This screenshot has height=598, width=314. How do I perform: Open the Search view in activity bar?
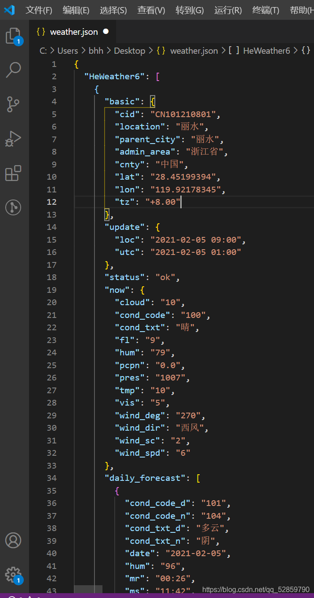click(13, 70)
